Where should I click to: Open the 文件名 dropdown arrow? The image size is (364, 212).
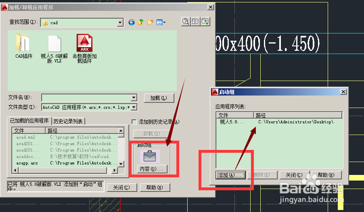[134, 98]
